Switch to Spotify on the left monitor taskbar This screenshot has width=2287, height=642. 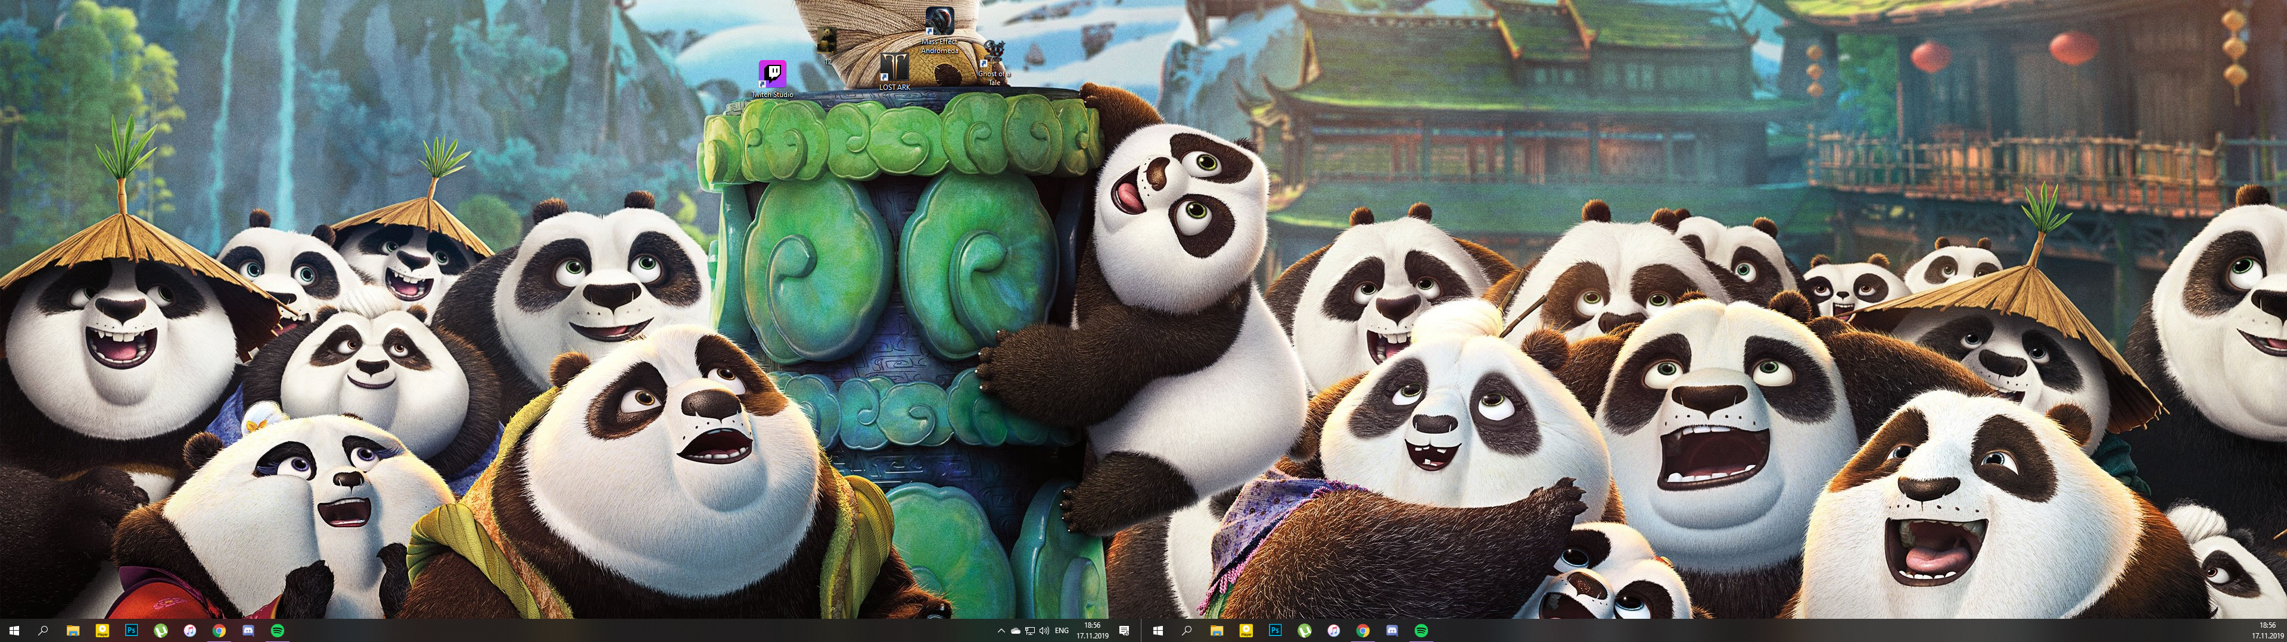pos(277,631)
